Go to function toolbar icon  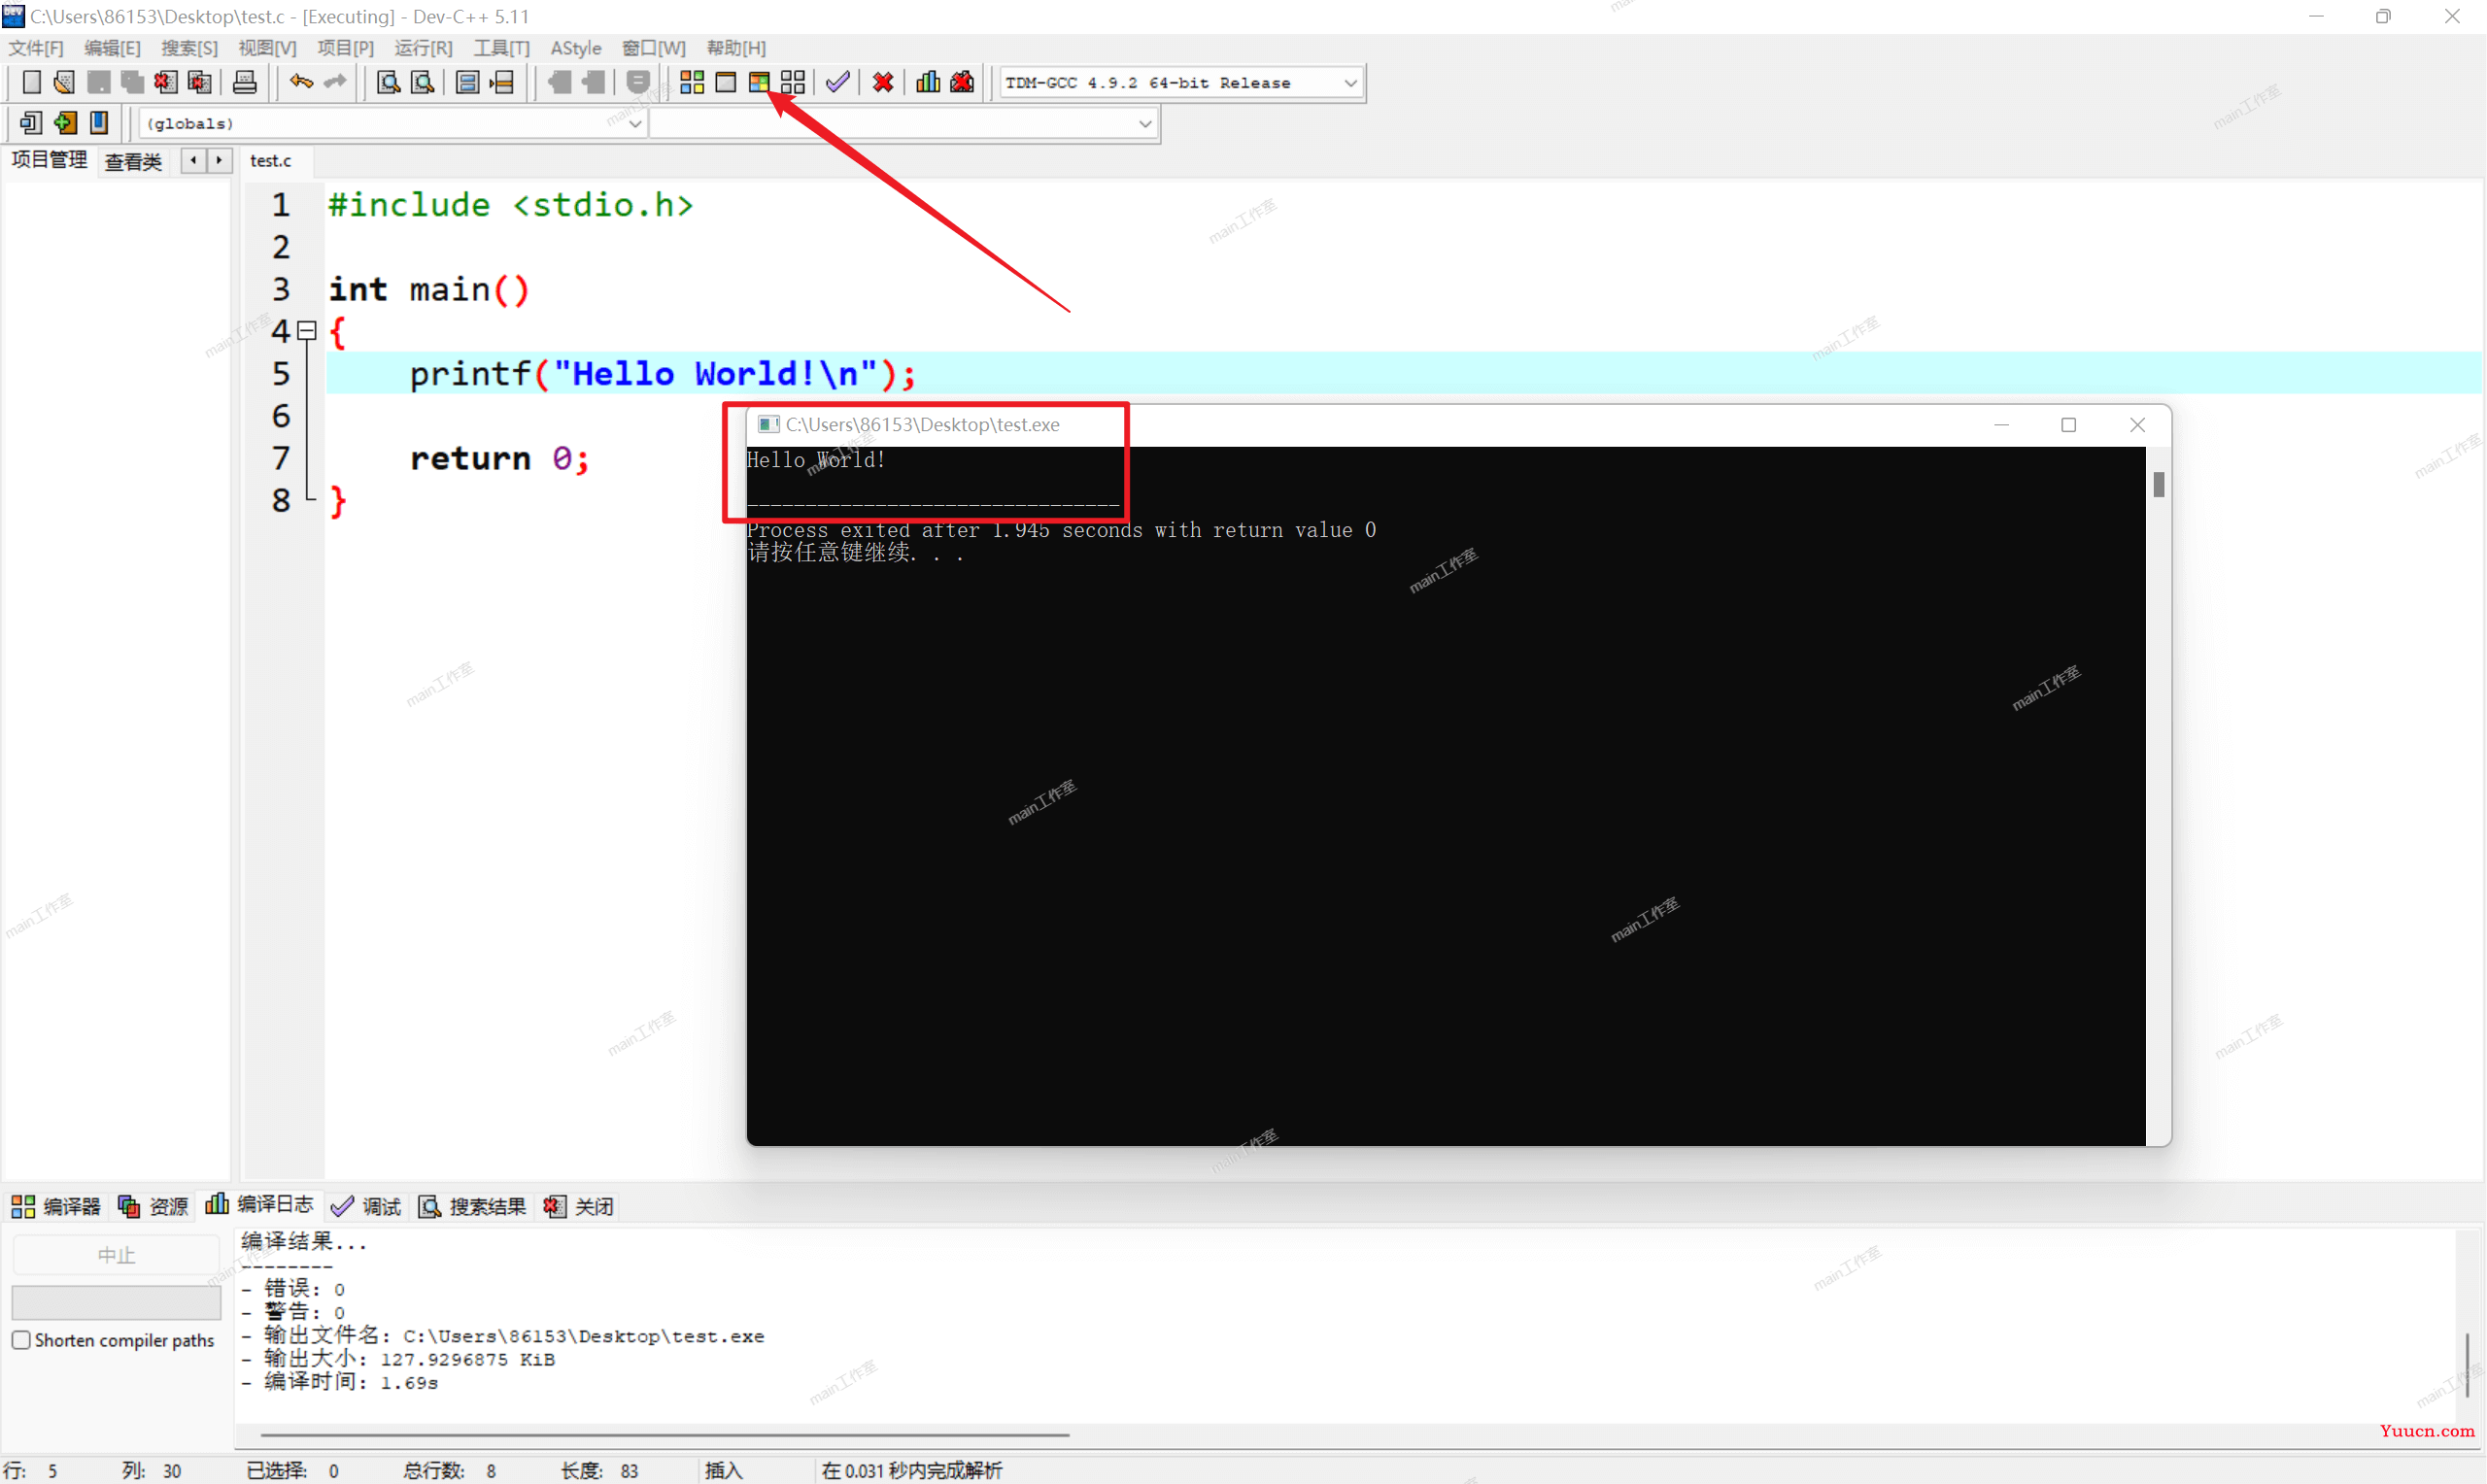(467, 82)
